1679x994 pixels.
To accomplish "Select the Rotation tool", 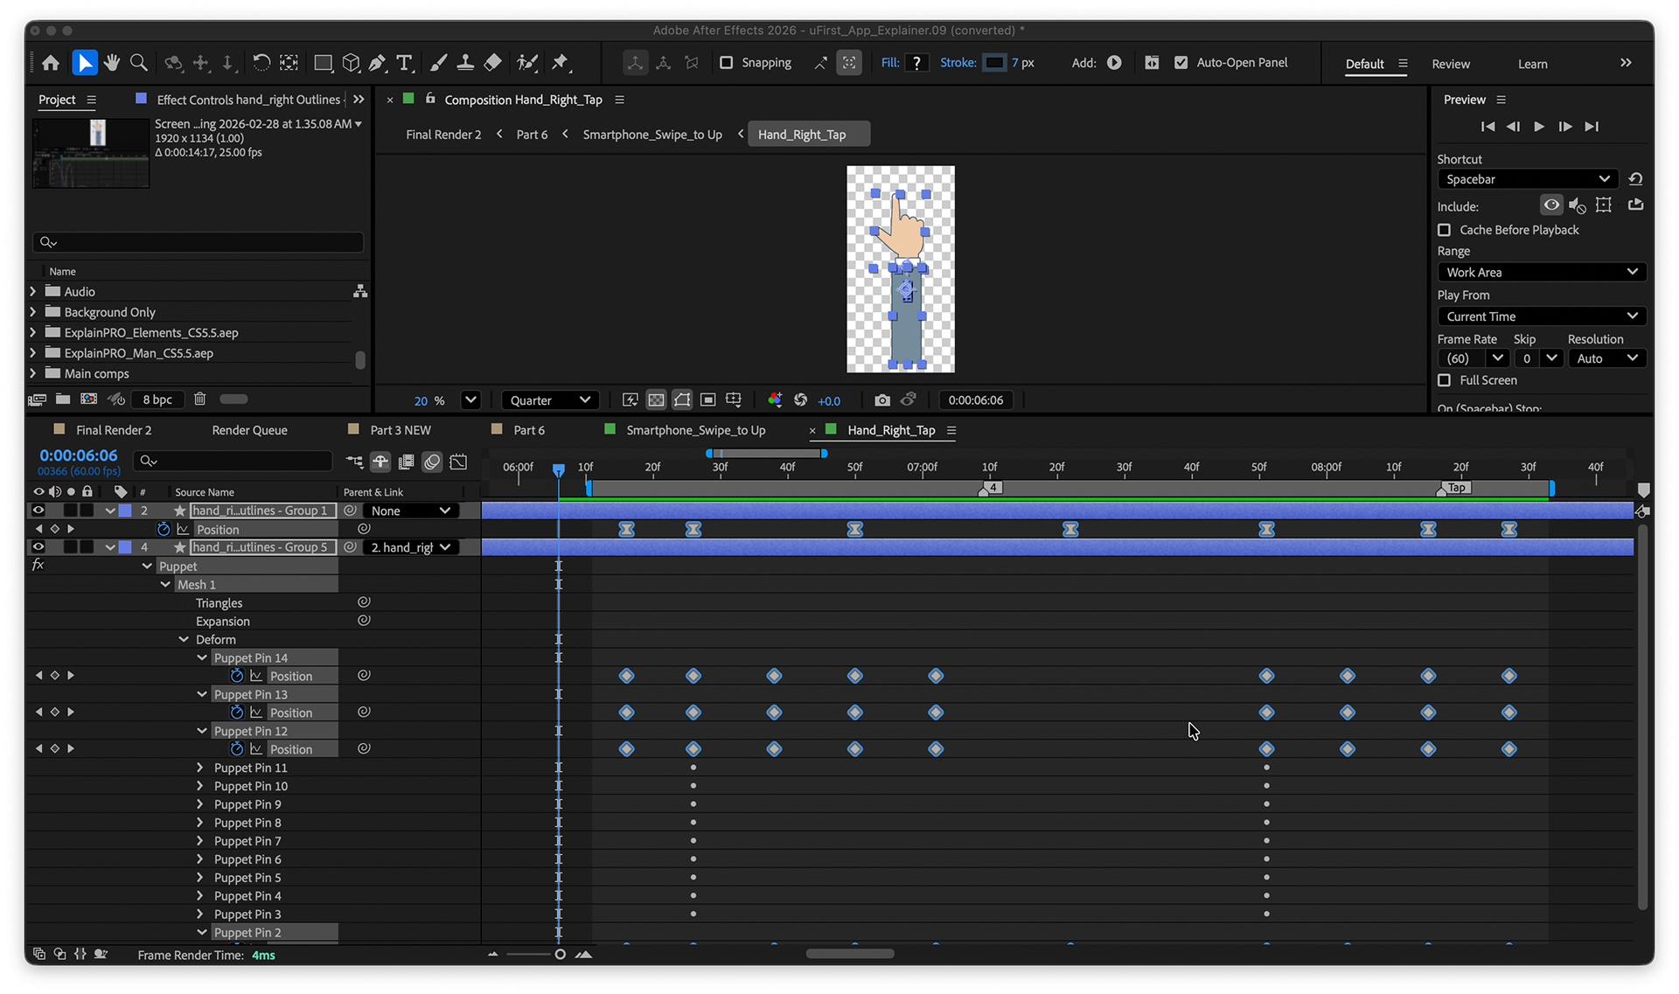I will pos(261,63).
